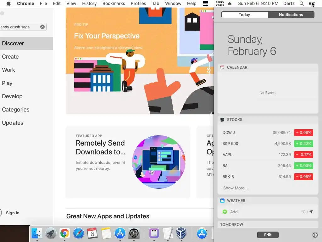Viewport: 322px width, 242px height.
Task: Click the Weather widget icon
Action: [x=222, y=201]
